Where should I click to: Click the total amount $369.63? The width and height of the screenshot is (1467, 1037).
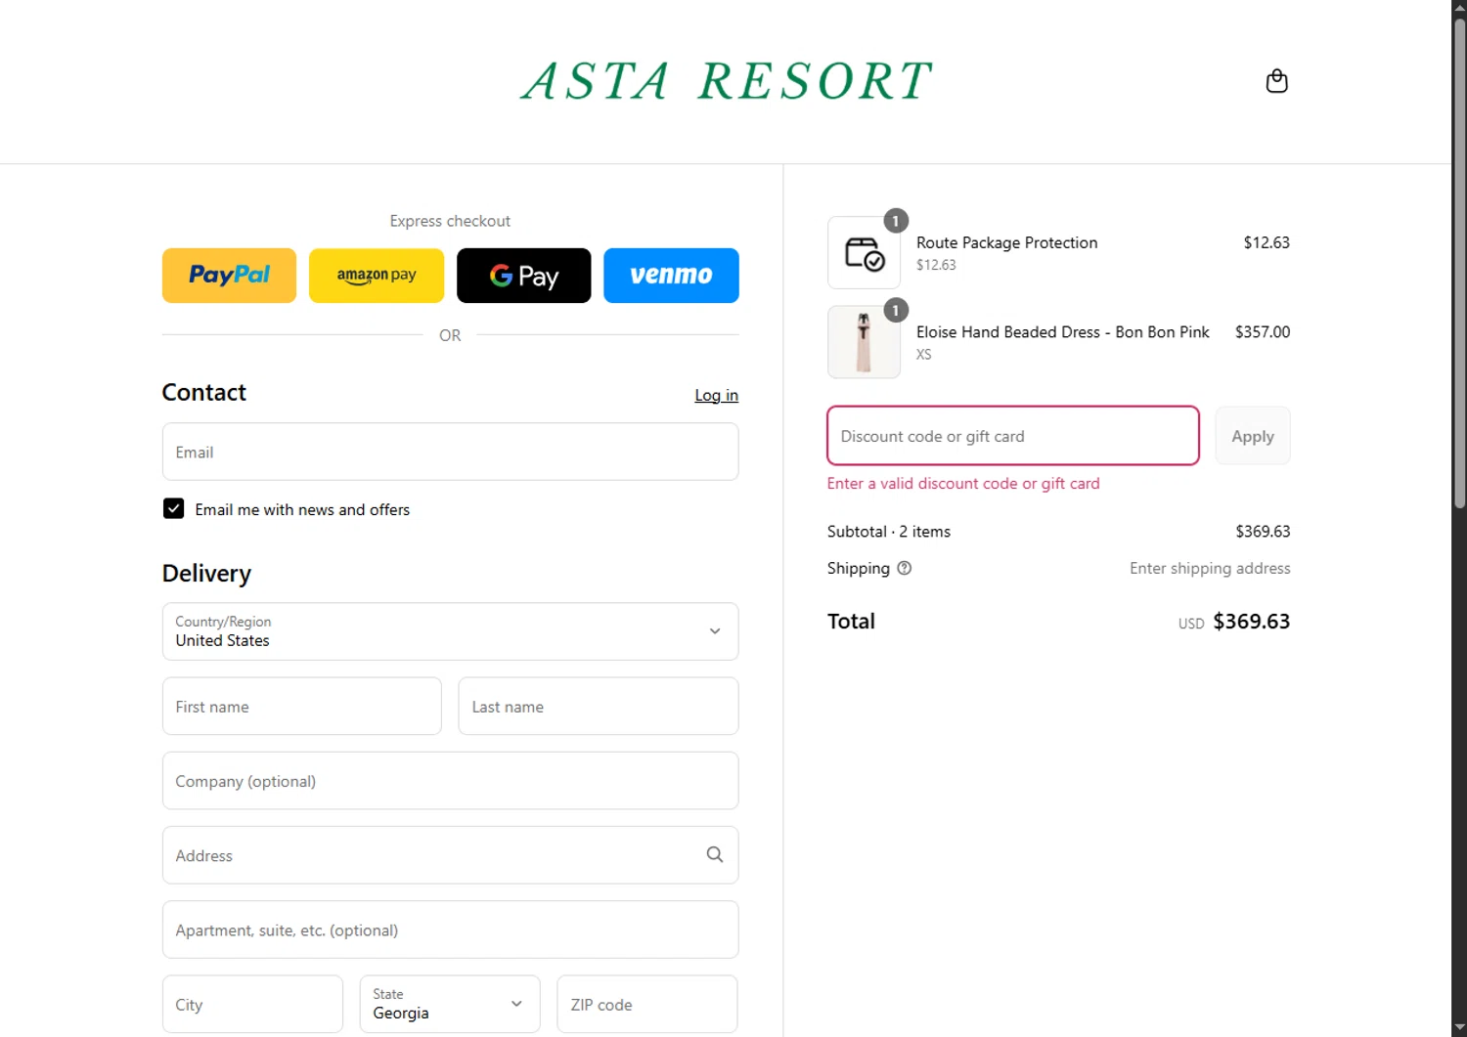tap(1251, 622)
